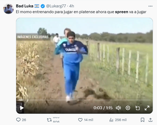The width and height of the screenshot is (157, 125).
Task: Open Bad Luka profile avatar
Action: 8,9
